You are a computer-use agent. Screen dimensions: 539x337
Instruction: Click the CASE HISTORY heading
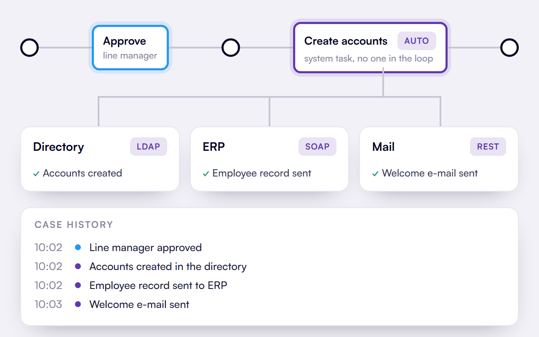coord(74,225)
